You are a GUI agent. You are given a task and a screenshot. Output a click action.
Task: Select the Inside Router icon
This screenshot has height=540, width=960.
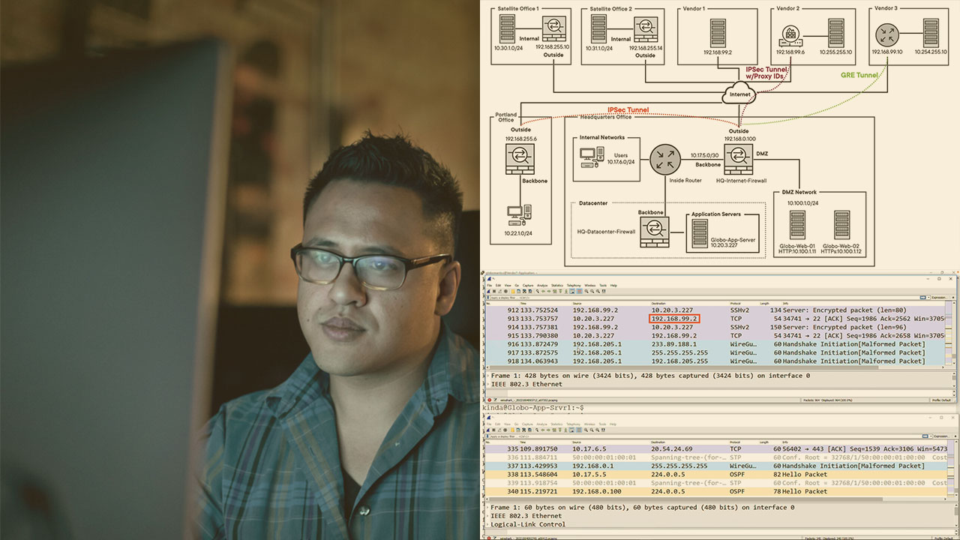664,158
